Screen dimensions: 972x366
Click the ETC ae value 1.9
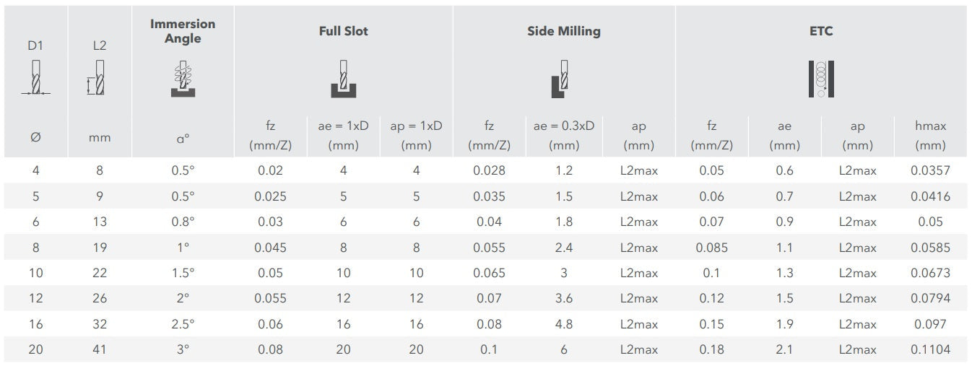[784, 324]
